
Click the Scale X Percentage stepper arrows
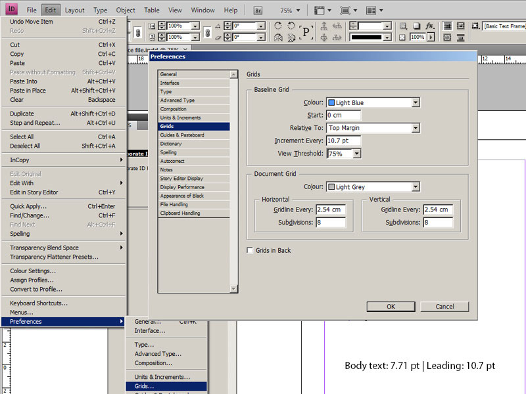pos(162,26)
